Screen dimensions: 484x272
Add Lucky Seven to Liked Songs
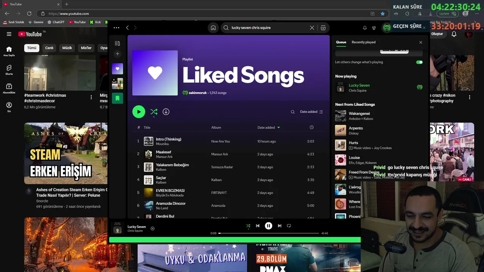click(152, 229)
